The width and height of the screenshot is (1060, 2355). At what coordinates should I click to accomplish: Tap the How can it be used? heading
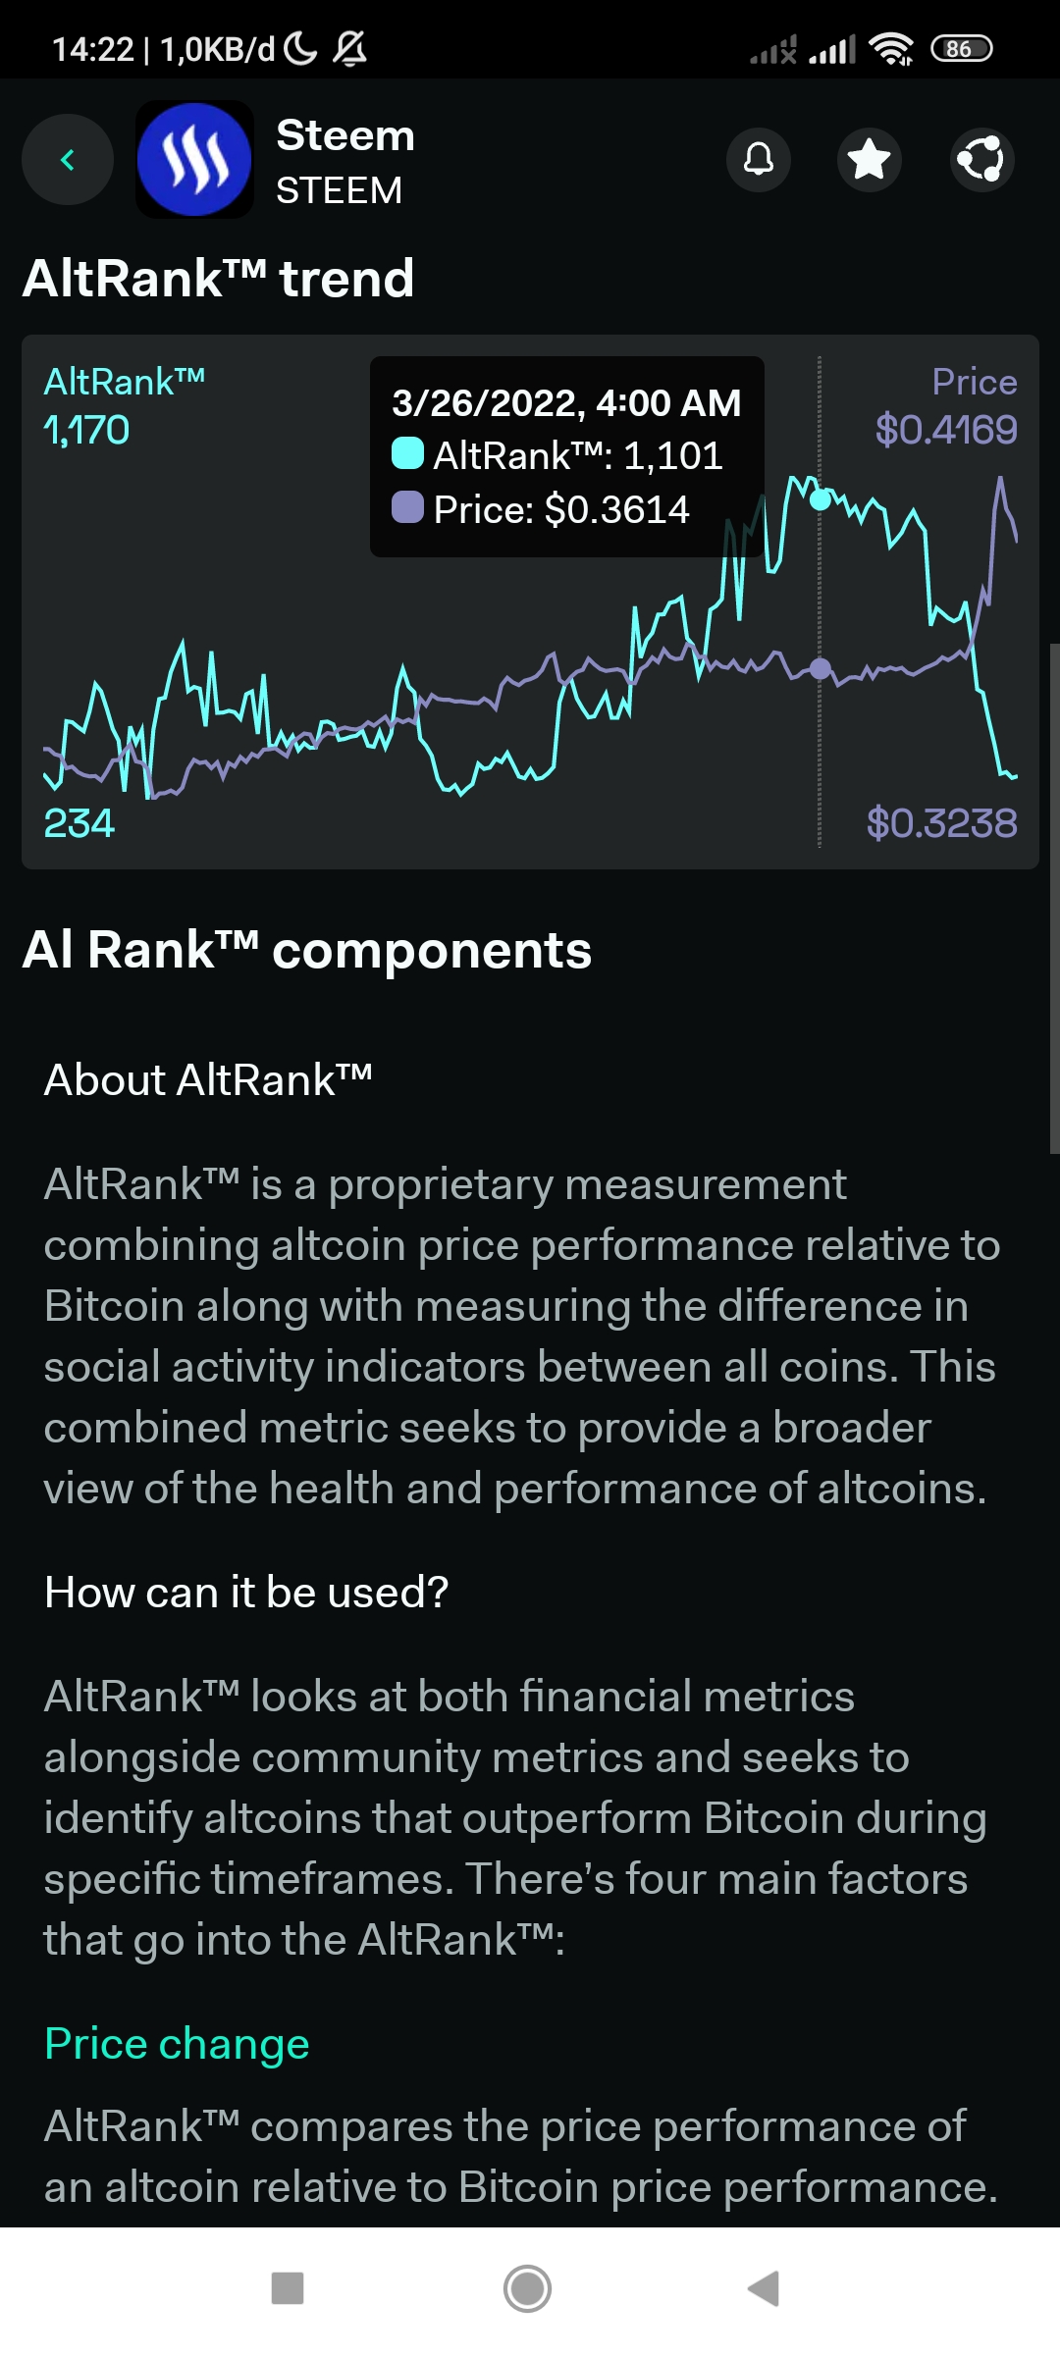click(x=246, y=1592)
